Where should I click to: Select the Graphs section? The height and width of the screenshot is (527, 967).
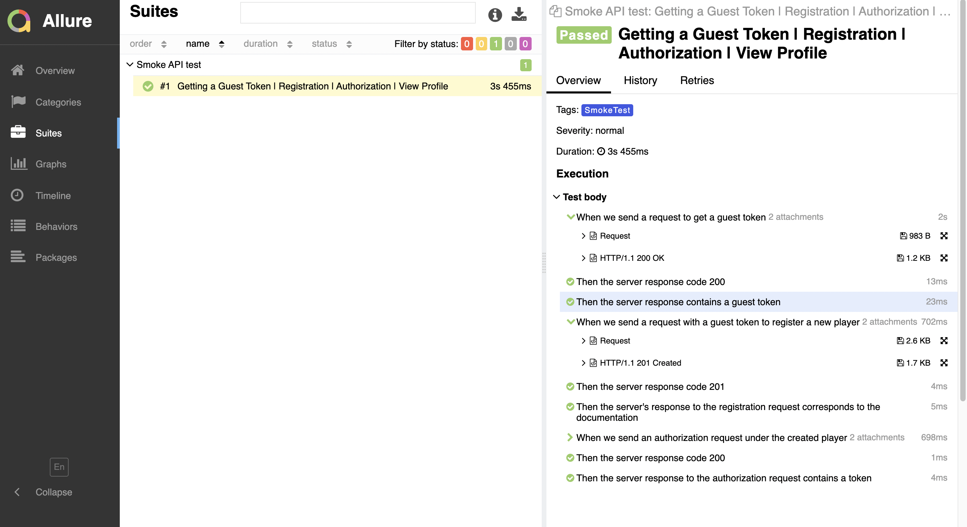(51, 164)
